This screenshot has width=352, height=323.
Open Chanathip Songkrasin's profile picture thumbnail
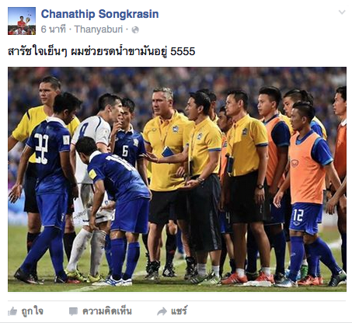click(22, 21)
